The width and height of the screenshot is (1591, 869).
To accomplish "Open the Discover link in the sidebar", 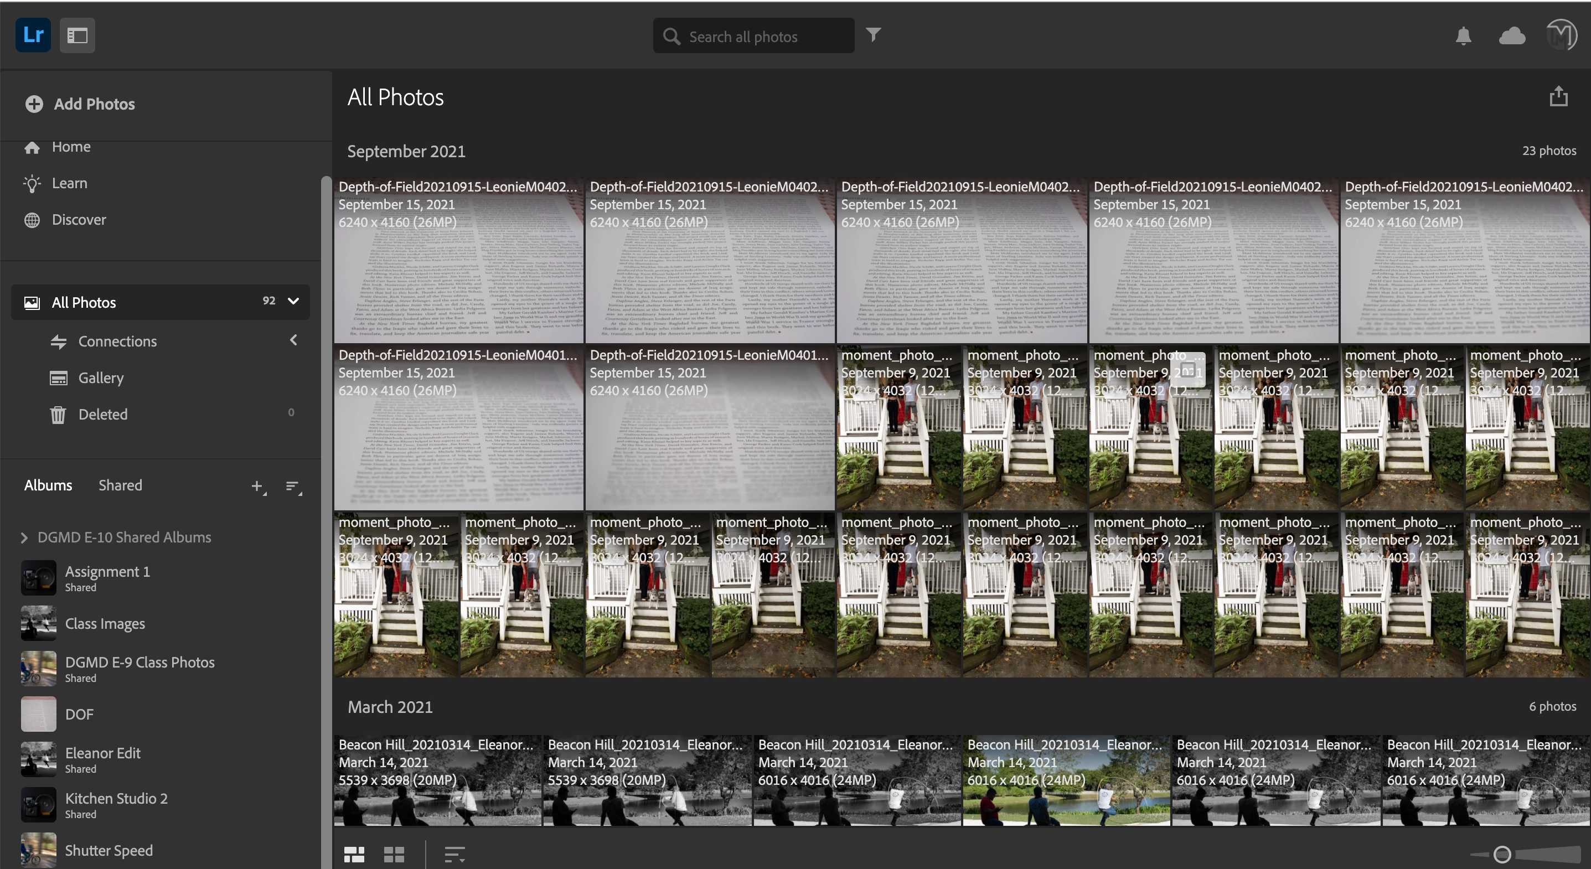I will point(79,220).
